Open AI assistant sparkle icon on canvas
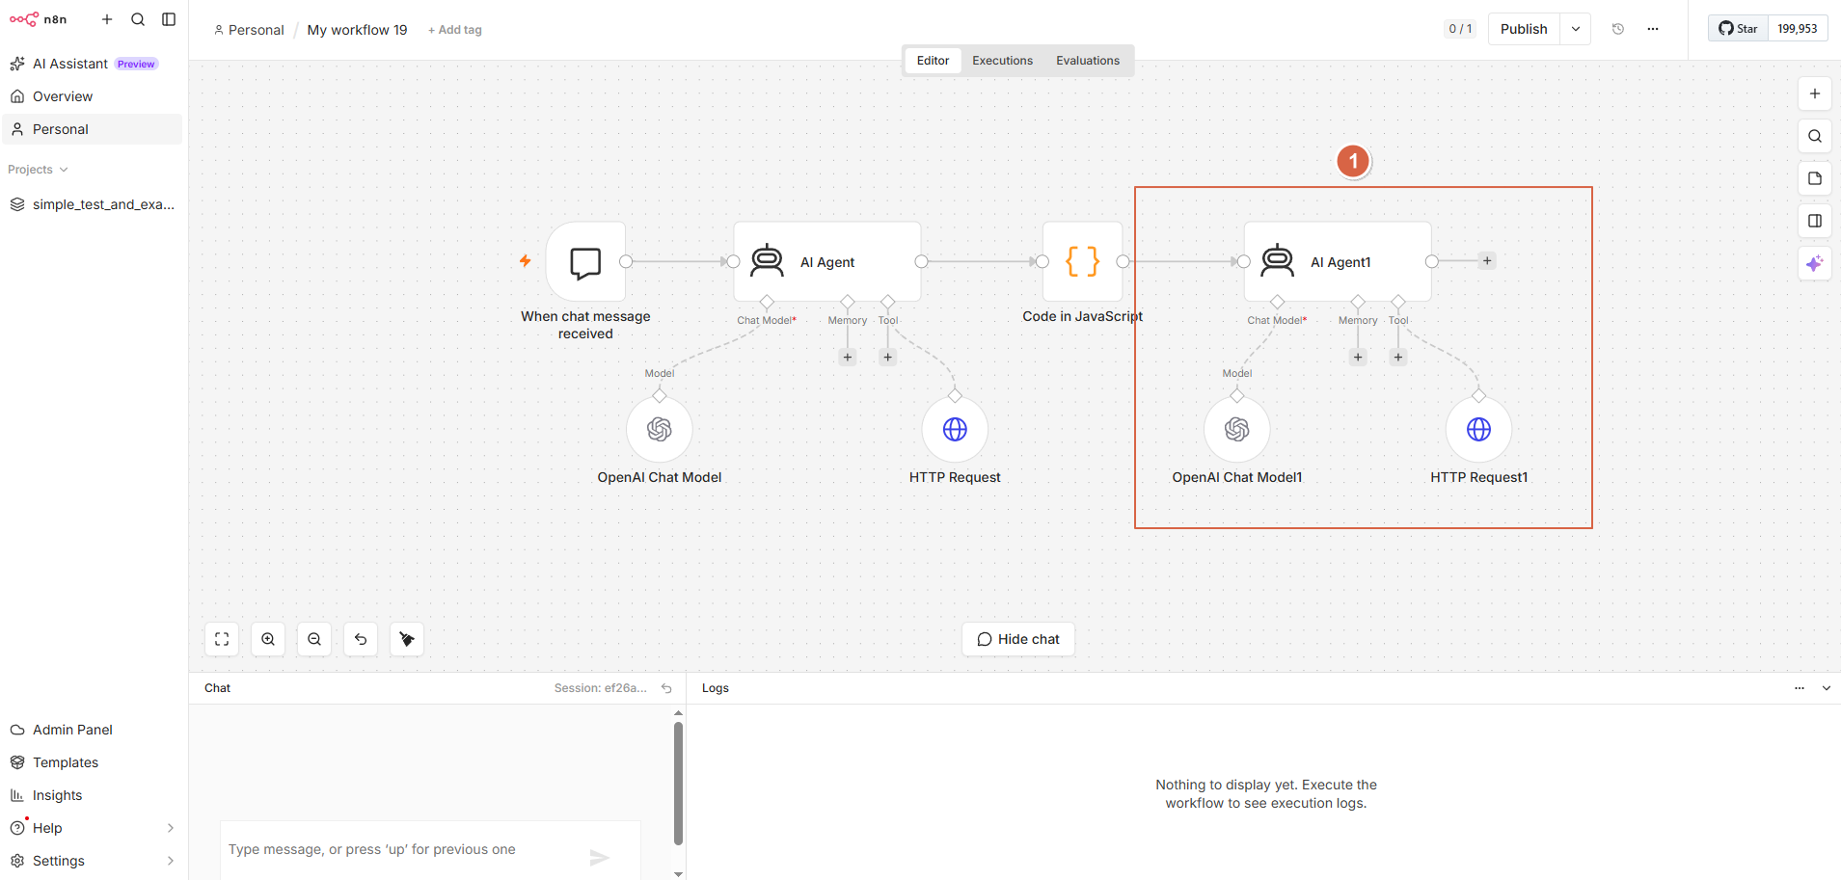 [x=1815, y=263]
